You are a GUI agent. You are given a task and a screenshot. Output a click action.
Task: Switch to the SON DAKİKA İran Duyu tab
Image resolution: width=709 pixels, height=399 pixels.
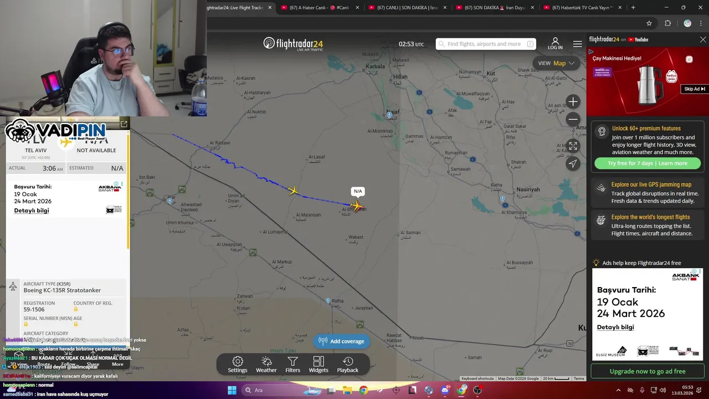(x=494, y=8)
